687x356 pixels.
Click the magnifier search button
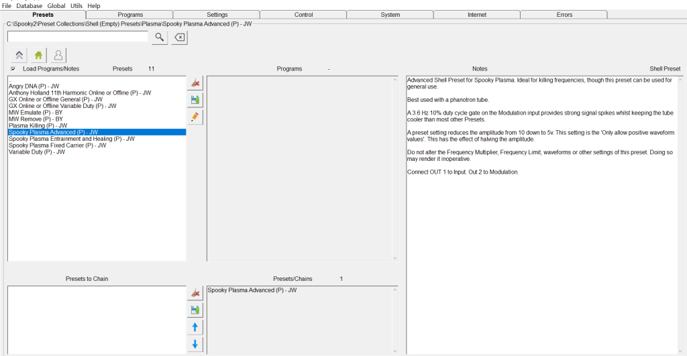160,38
